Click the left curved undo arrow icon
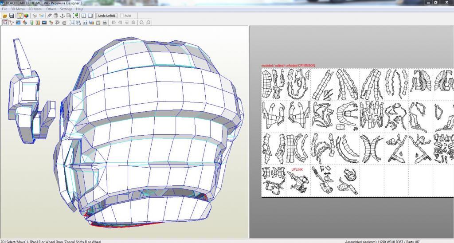This screenshot has width=454, height=243. pos(57,22)
